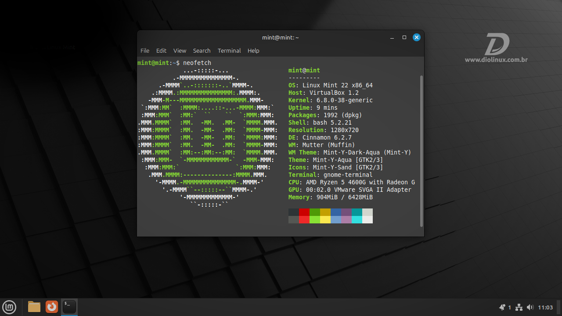562x316 pixels.
Task: Open the volume speaker applet
Action: click(530, 307)
